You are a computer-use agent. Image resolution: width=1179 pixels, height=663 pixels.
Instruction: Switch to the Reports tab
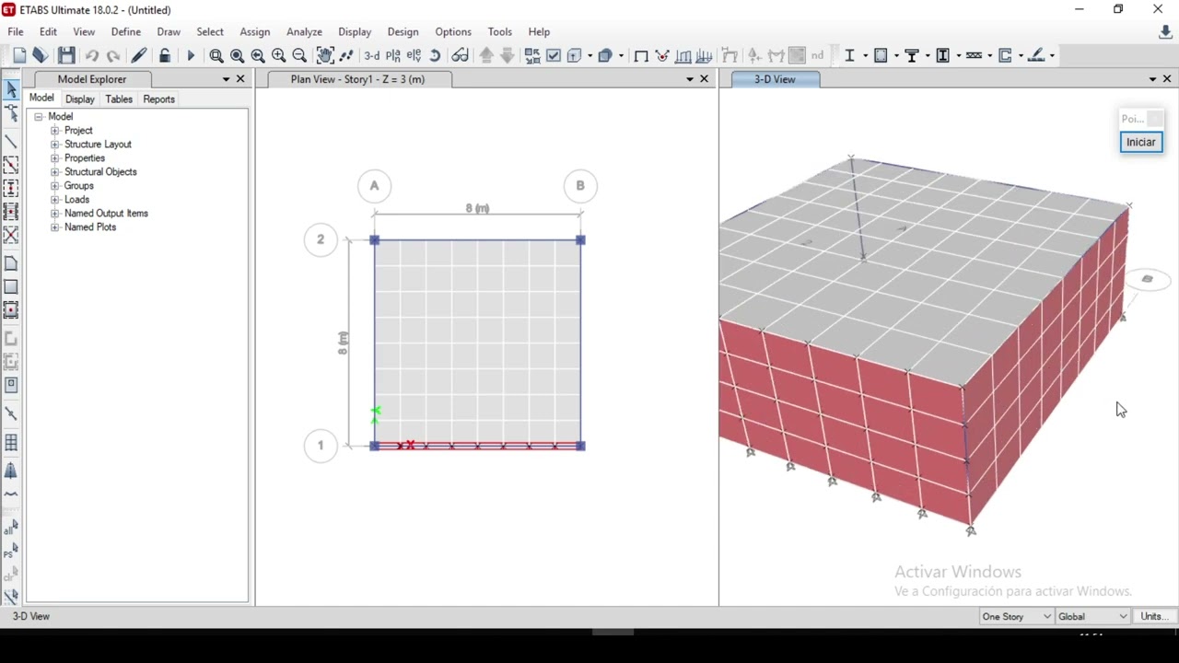point(159,99)
